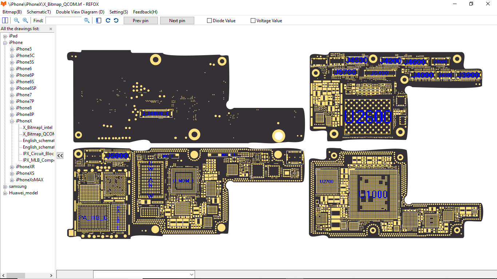
Task: Collapse the iPhoneX tree node
Action: coord(12,121)
